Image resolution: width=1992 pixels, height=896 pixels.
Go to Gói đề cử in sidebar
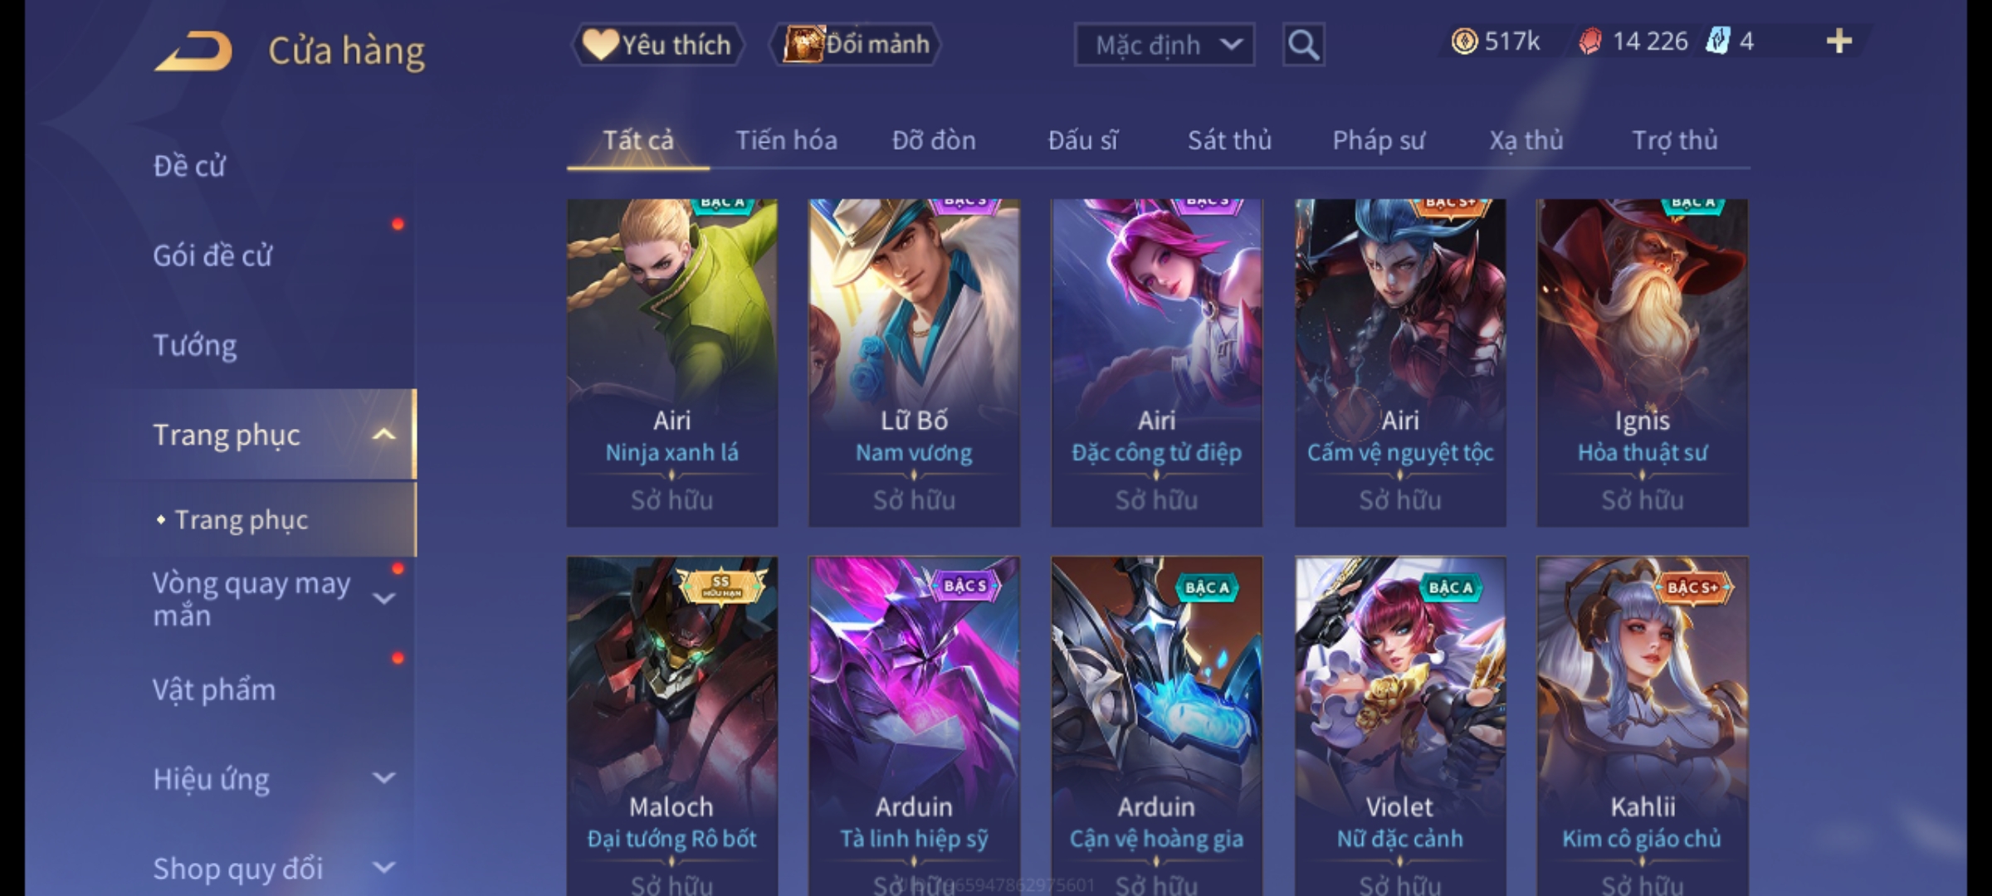pos(212,256)
